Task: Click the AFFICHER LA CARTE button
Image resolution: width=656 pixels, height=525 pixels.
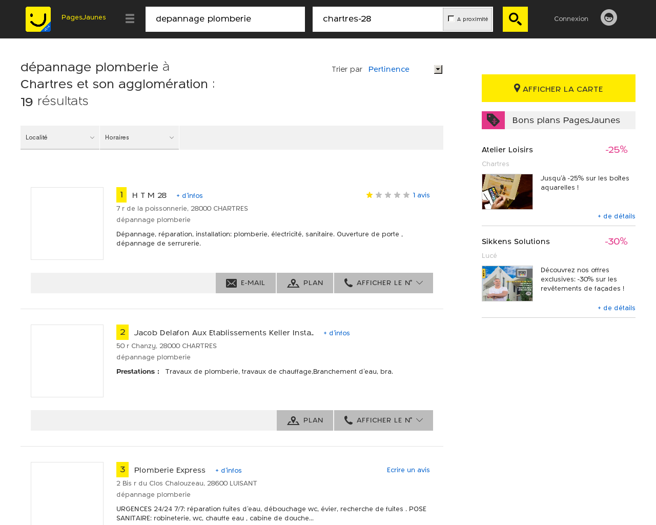Action: pos(559,88)
